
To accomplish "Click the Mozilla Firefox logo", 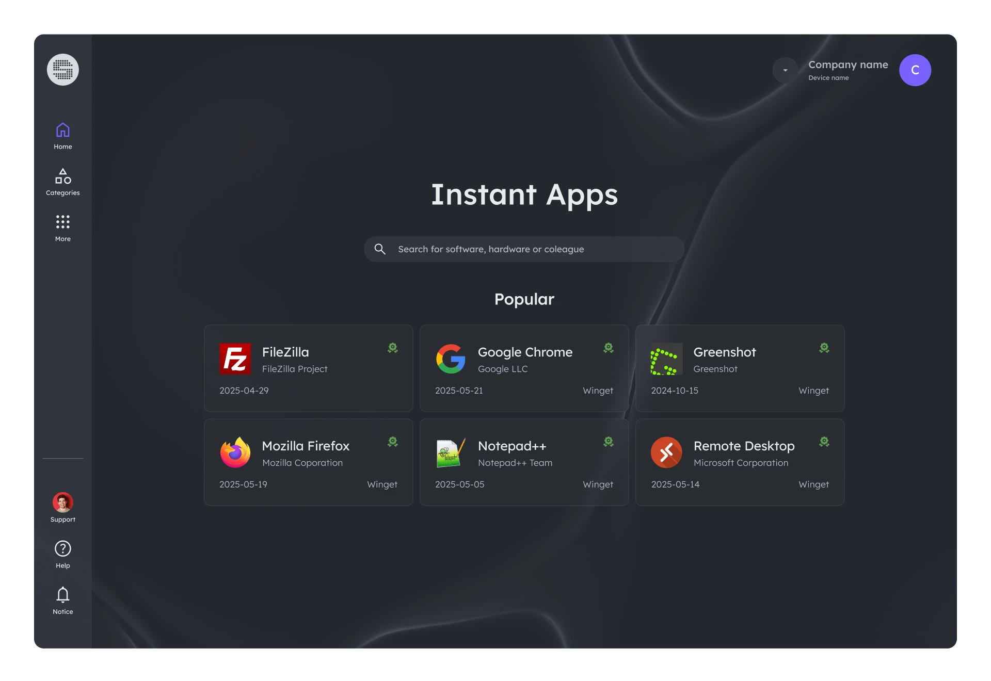I will pyautogui.click(x=235, y=452).
